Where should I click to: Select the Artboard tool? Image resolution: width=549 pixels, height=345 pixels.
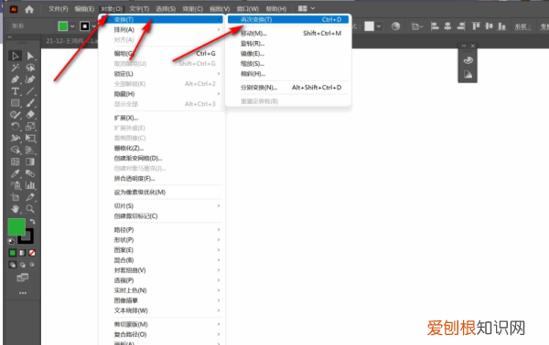[x=15, y=197]
